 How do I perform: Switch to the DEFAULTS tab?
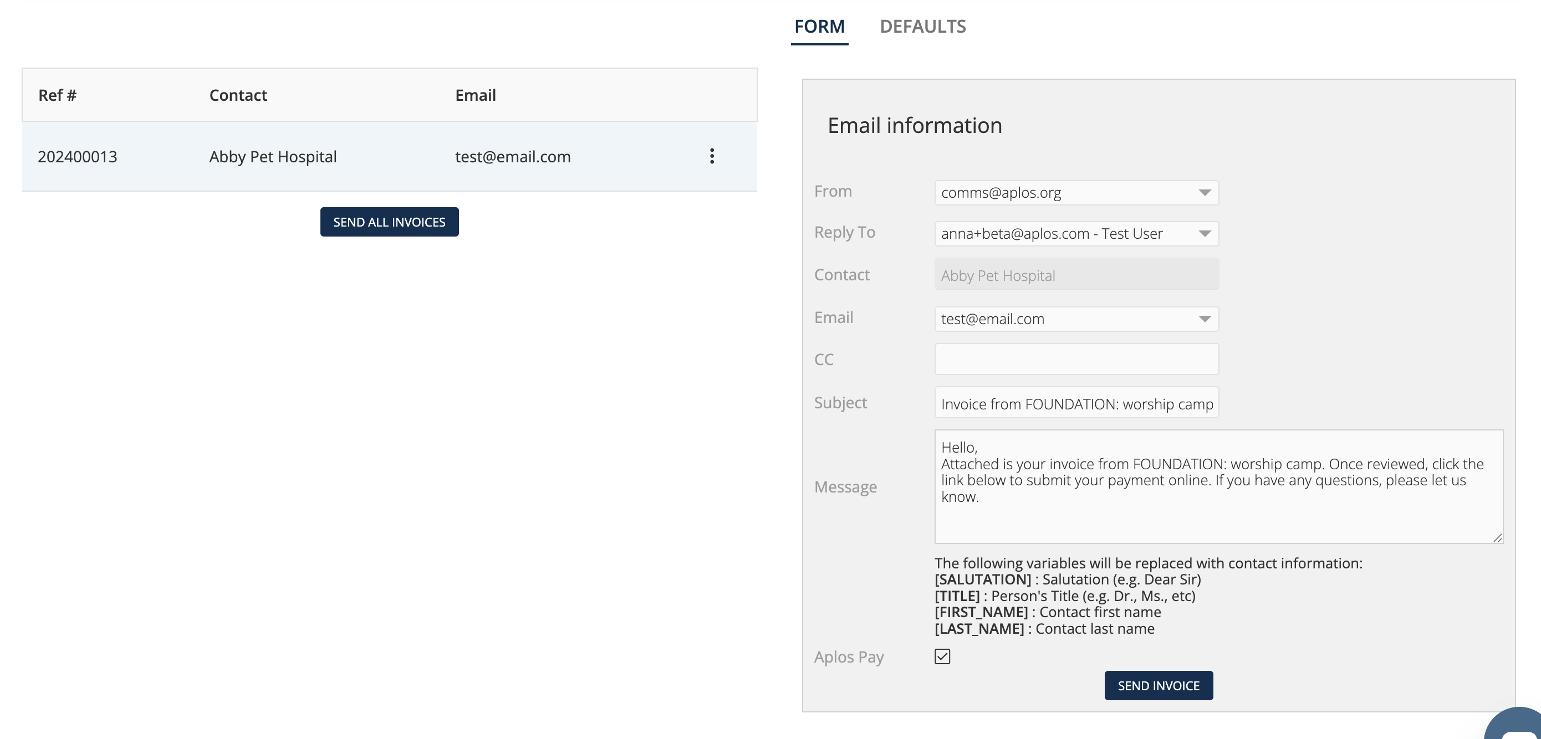tap(922, 26)
